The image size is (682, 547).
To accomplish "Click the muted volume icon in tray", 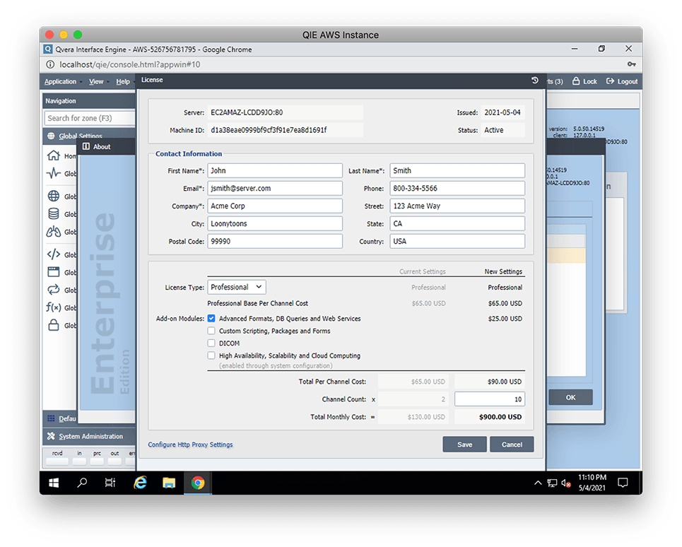I will (566, 483).
